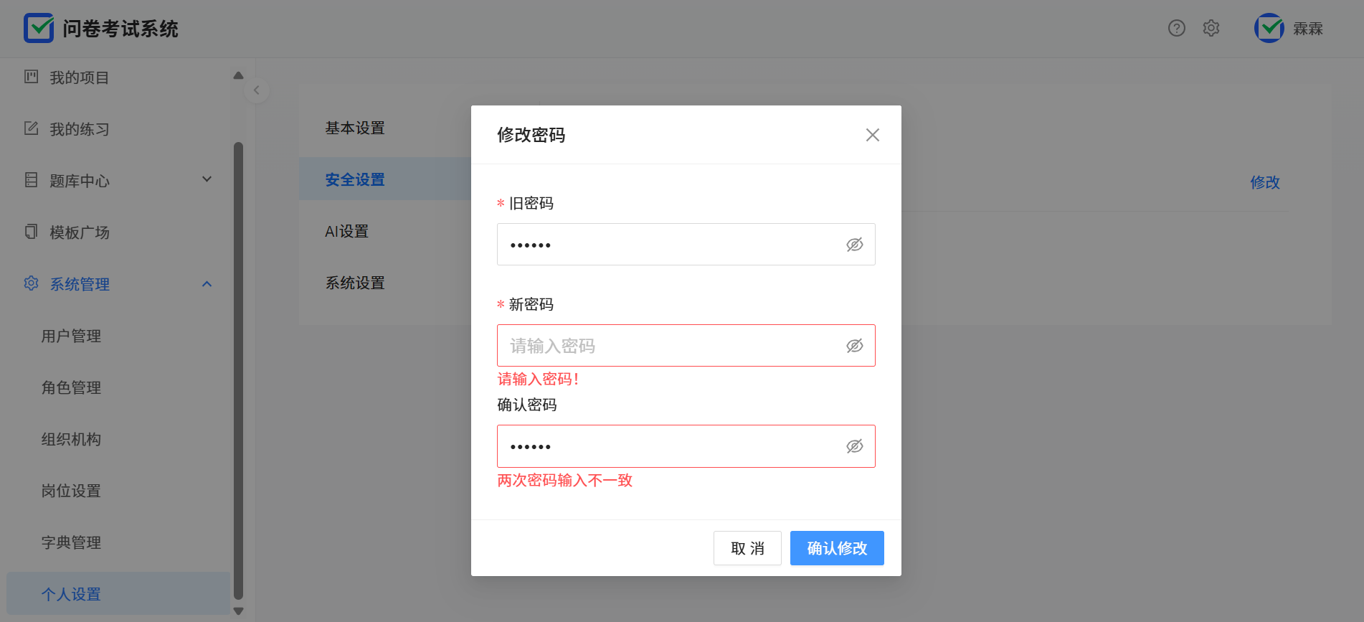Close the 修改密码 dialog

click(x=872, y=135)
